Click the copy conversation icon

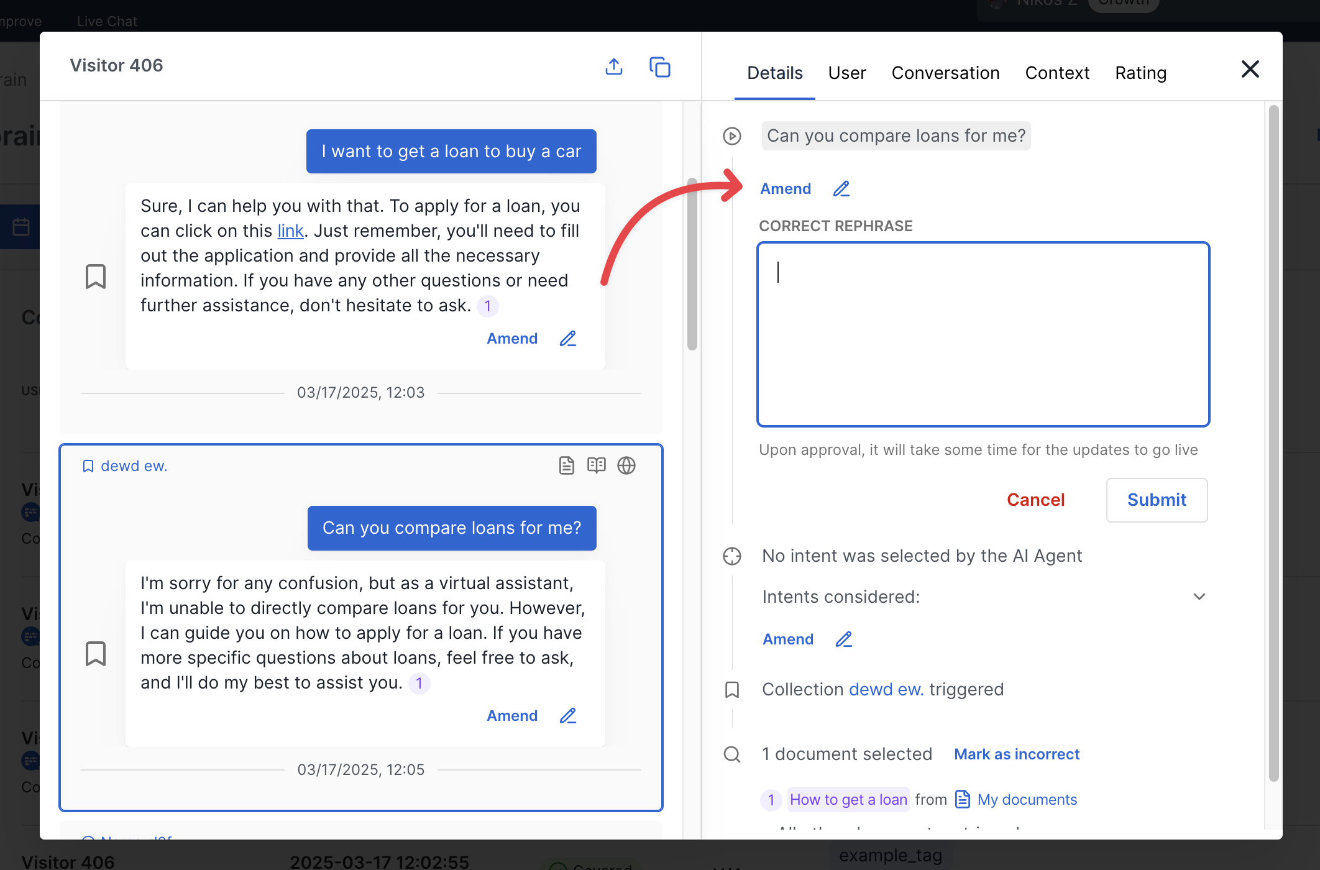coord(659,66)
